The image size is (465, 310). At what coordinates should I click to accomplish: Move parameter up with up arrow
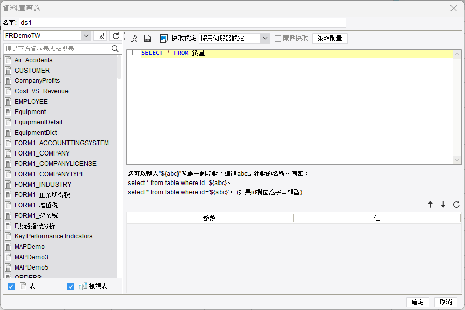(x=430, y=204)
